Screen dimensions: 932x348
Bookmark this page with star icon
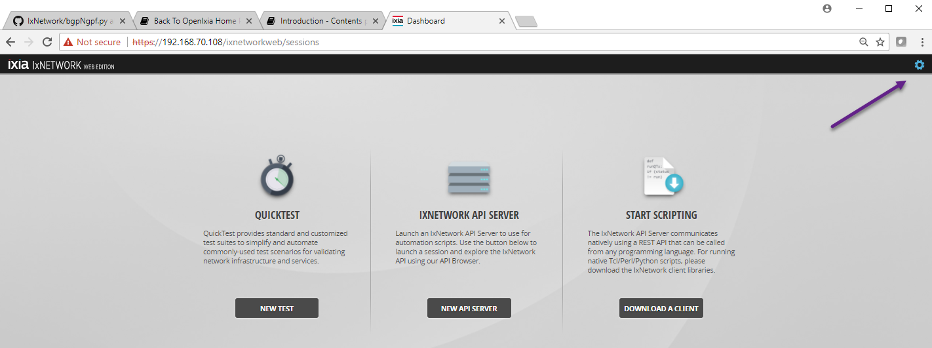(880, 42)
